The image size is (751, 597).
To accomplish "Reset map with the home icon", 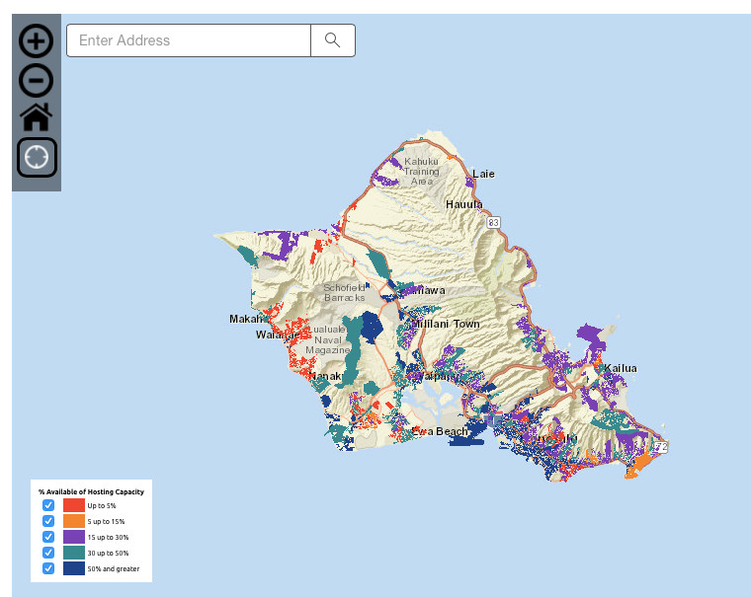I will coord(37,117).
